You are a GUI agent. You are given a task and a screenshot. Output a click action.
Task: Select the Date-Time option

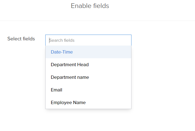coord(62,52)
